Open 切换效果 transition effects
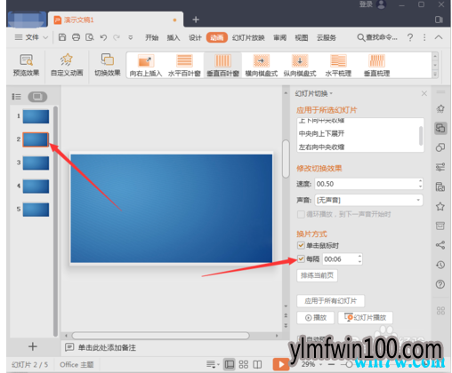The width and height of the screenshot is (452, 373). click(108, 65)
